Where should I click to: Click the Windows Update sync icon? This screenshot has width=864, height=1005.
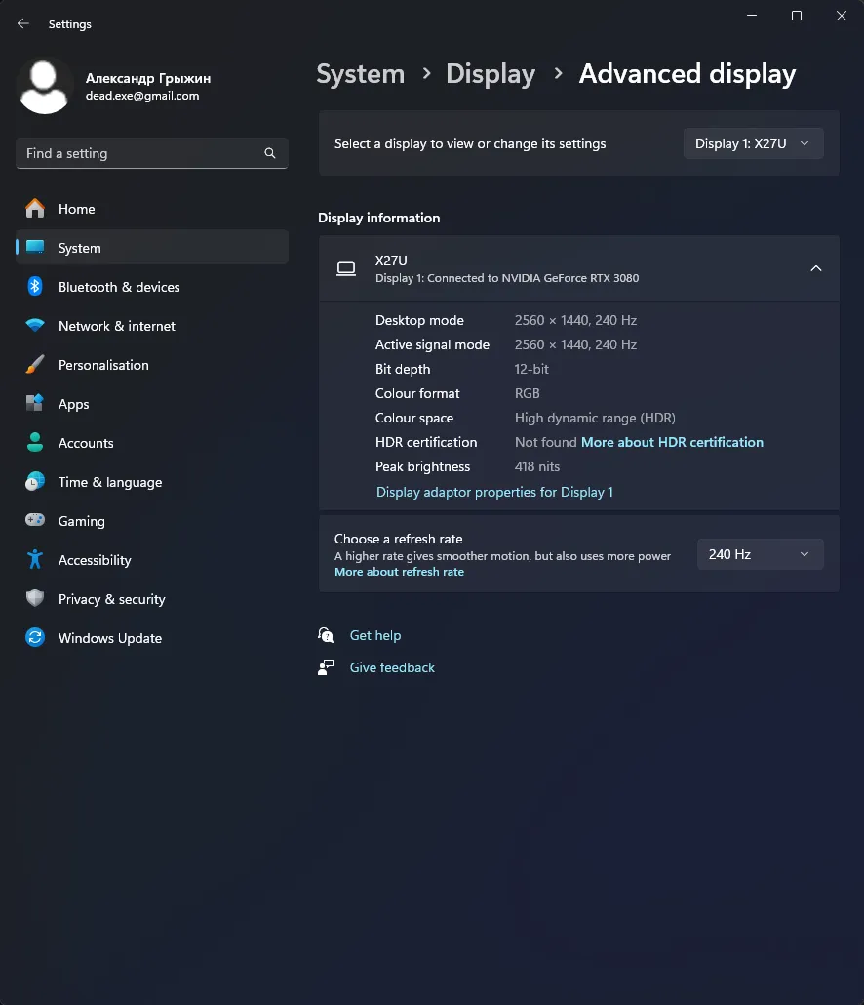35,638
